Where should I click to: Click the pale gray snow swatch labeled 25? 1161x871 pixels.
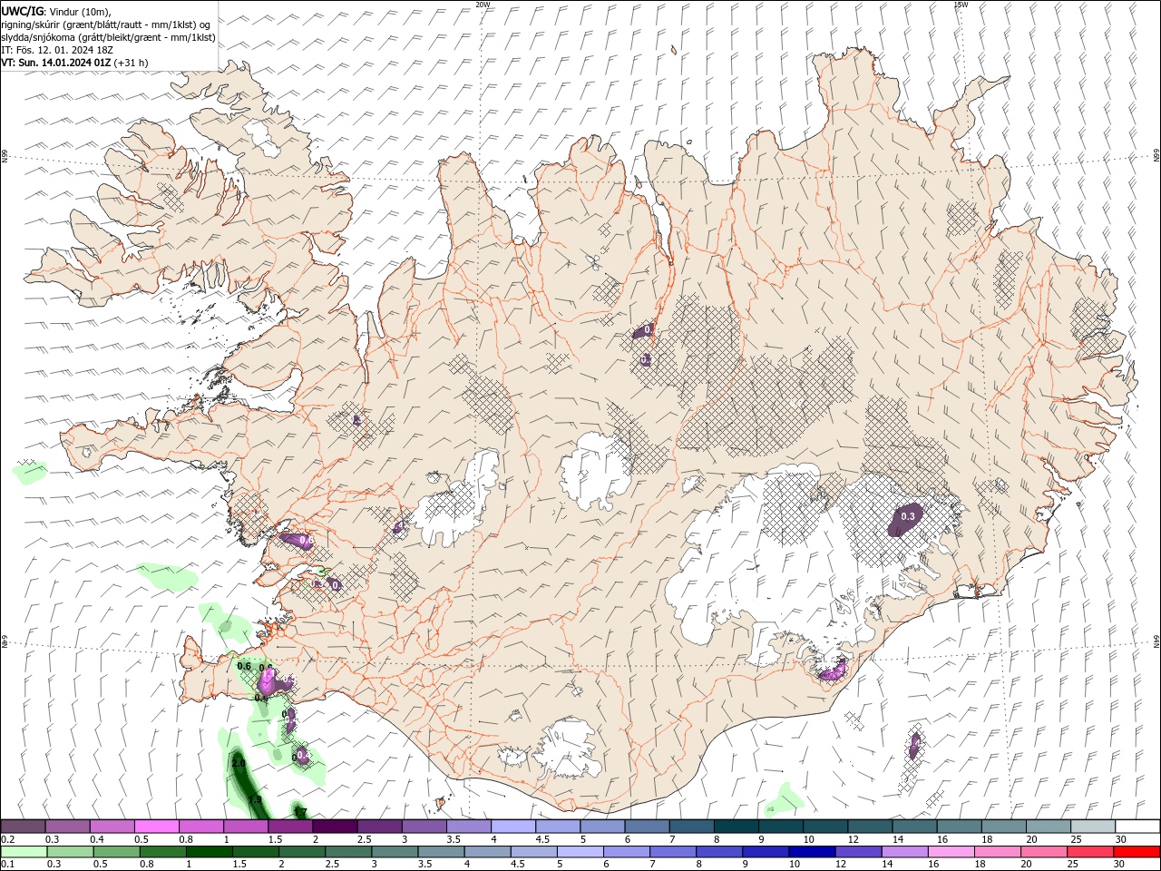click(x=1094, y=827)
